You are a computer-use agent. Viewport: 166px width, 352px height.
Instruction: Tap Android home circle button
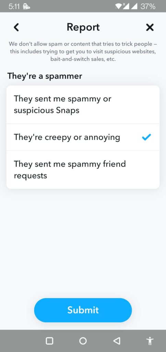tap(83, 341)
